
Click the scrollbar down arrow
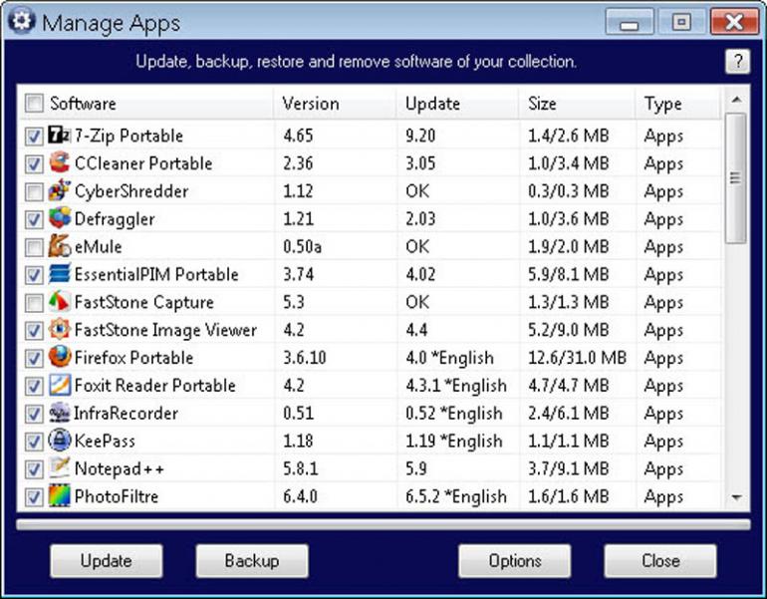pyautogui.click(x=736, y=497)
